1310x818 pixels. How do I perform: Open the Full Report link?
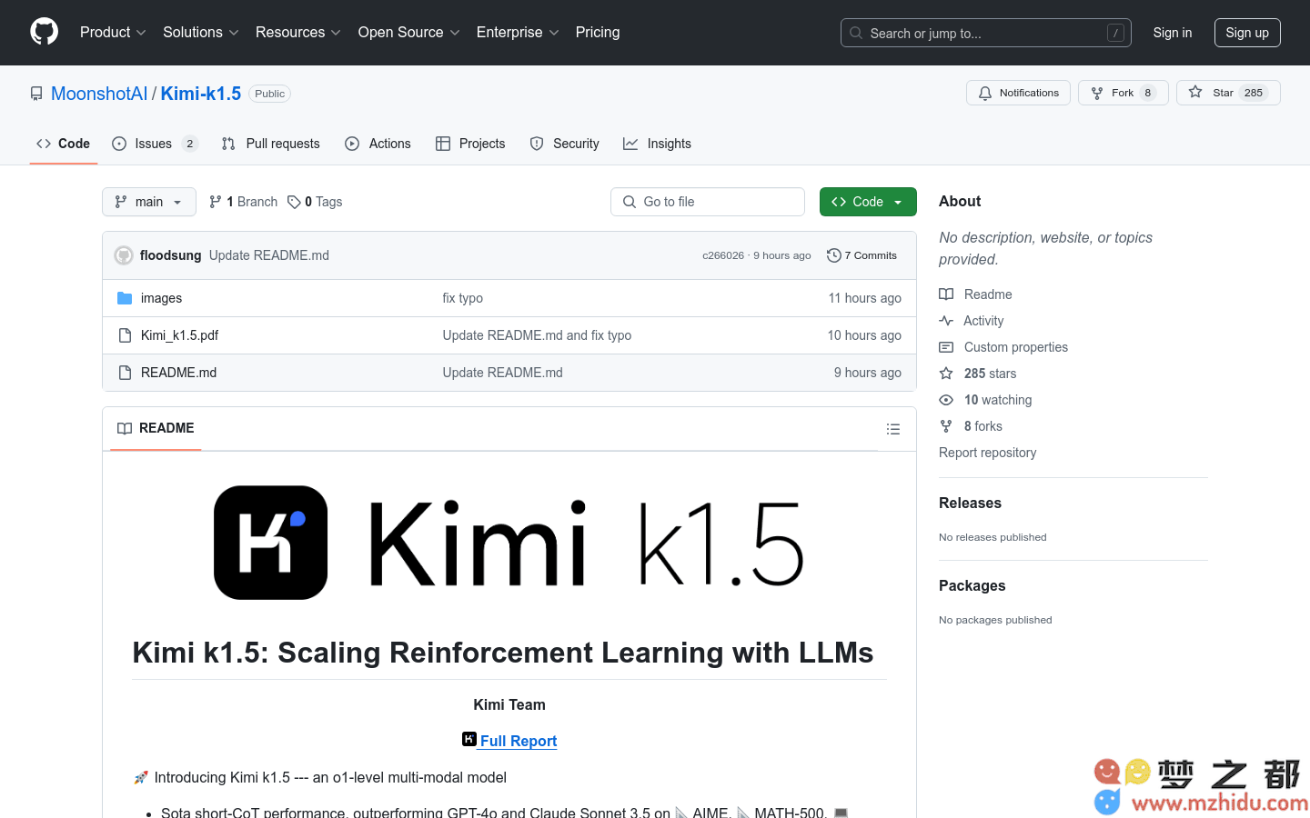coord(519,741)
